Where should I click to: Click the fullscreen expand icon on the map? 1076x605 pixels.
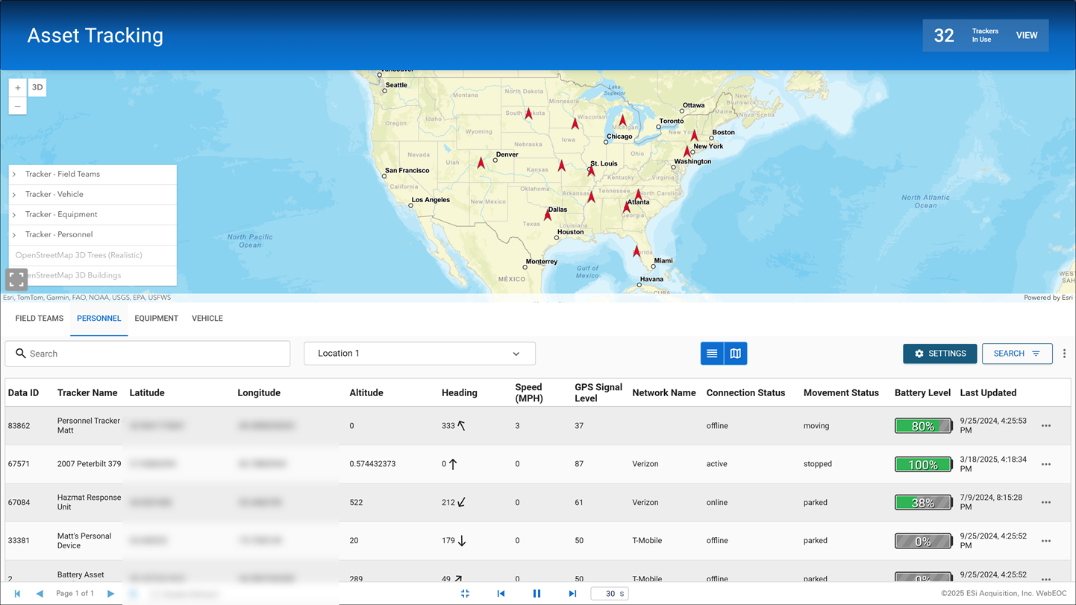pyautogui.click(x=16, y=279)
